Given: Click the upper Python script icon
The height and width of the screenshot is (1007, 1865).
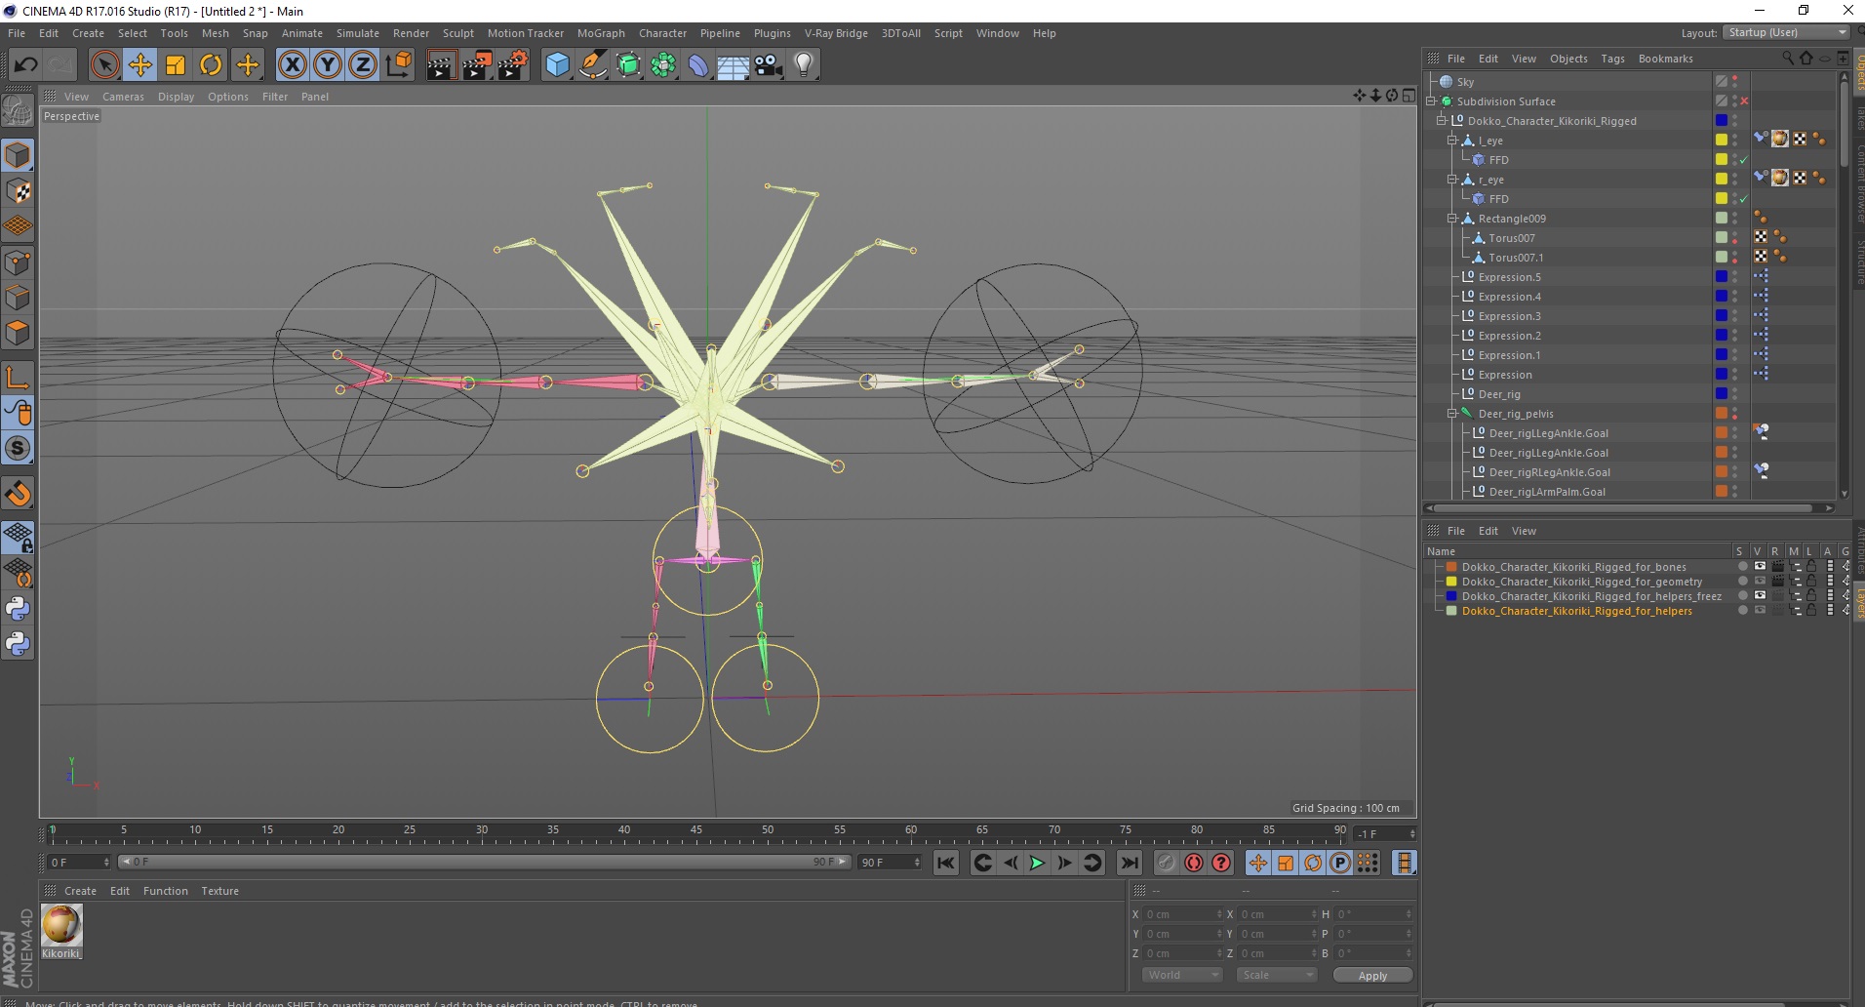Looking at the screenshot, I should 18,608.
